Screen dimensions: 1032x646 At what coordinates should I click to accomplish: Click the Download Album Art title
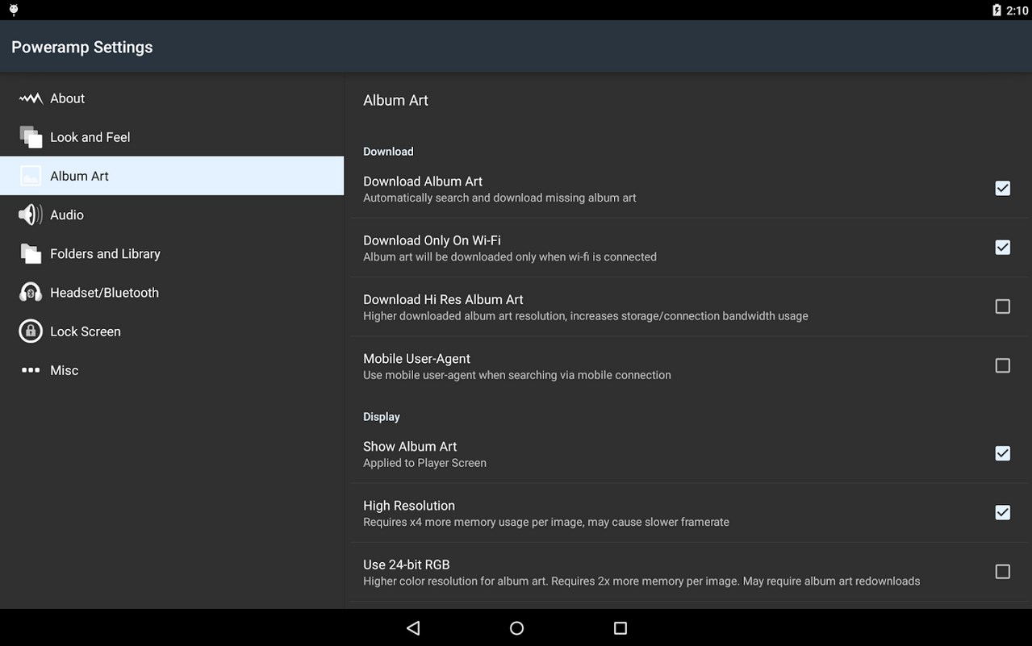423,181
